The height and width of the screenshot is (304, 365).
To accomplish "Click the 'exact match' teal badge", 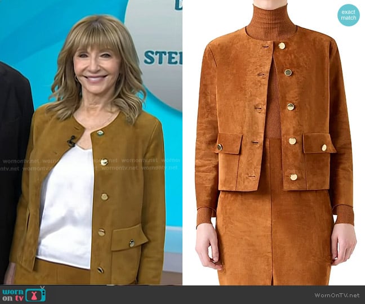I will pyautogui.click(x=349, y=15).
